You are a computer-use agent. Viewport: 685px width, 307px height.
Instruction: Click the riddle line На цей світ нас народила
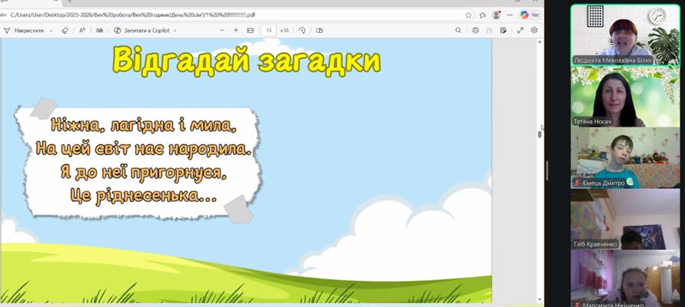tap(144, 149)
